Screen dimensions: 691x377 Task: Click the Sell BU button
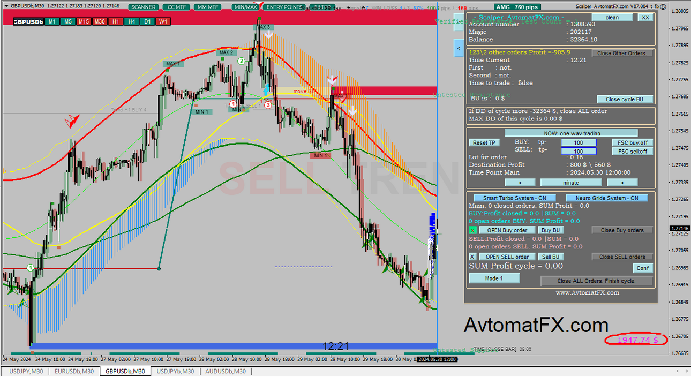(550, 257)
